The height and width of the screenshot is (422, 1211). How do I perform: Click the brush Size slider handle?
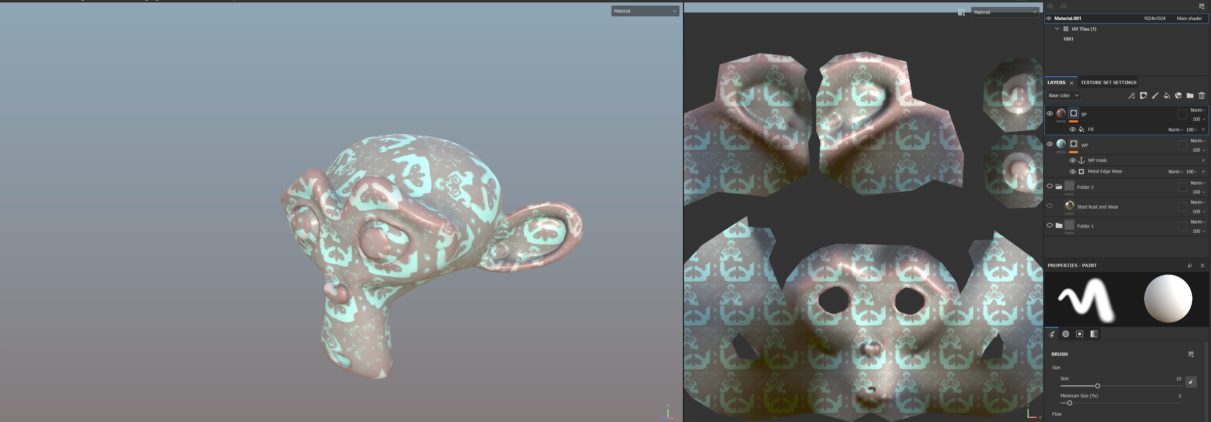(x=1097, y=386)
